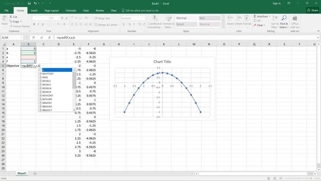Screen dimensions: 321x181
Task: Add a new sheet with plus icon
Action: (35, 173)
